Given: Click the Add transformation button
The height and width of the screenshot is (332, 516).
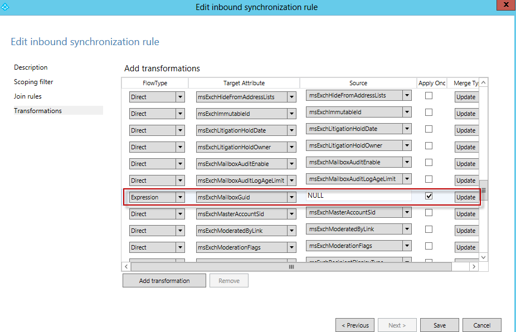Looking at the screenshot, I should 164,280.
